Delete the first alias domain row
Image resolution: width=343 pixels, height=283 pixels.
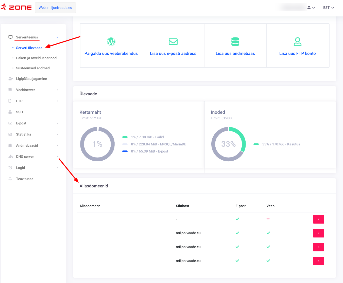(318, 219)
